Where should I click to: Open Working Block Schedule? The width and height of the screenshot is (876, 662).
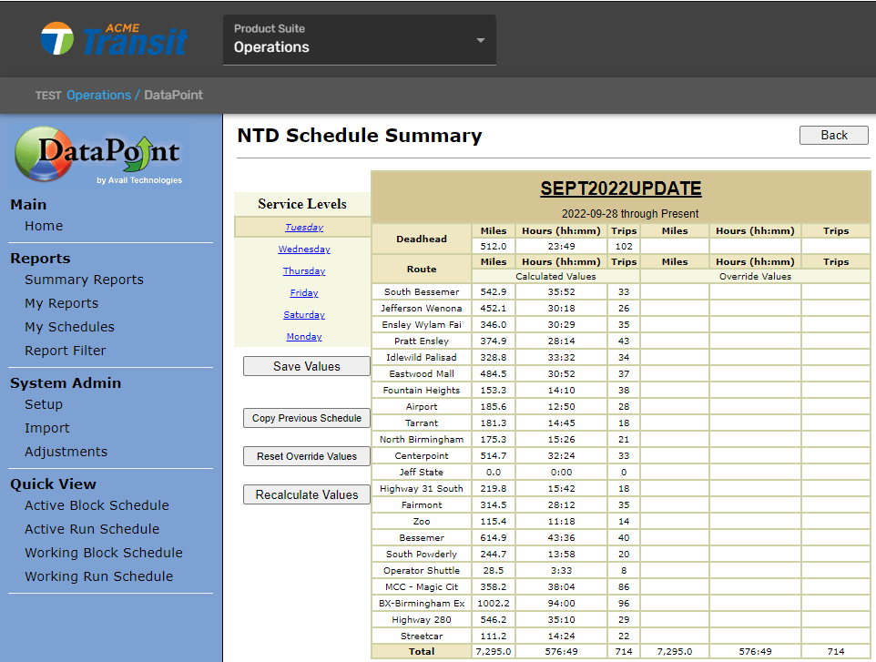click(x=104, y=553)
